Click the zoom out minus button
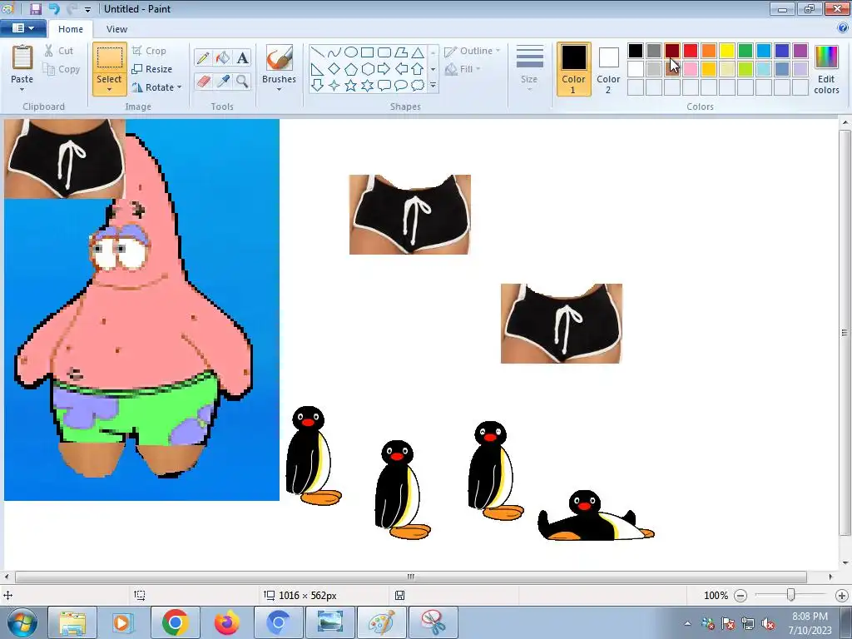 [740, 596]
